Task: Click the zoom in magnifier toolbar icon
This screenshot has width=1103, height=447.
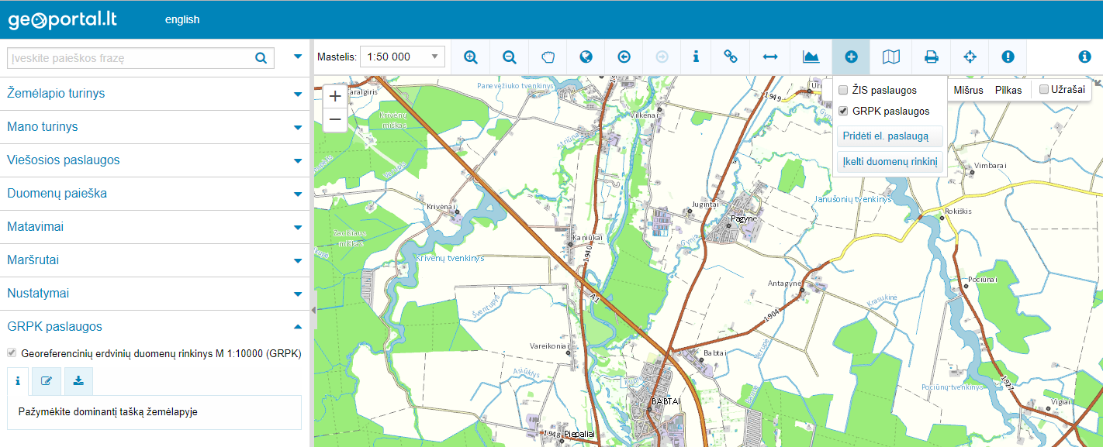Action: [x=470, y=57]
